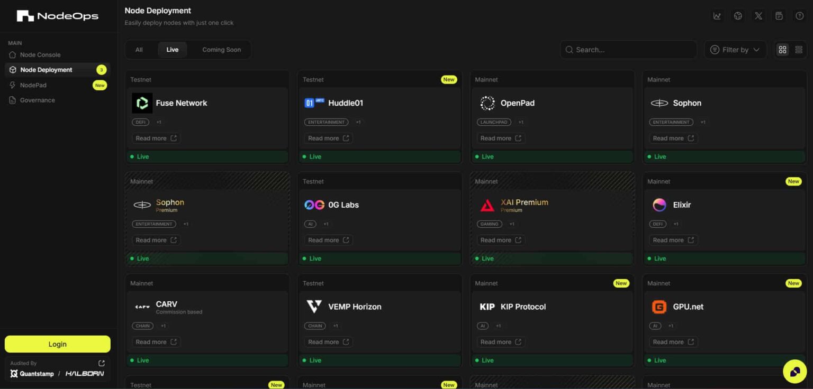Switch to grid view layout

[783, 49]
